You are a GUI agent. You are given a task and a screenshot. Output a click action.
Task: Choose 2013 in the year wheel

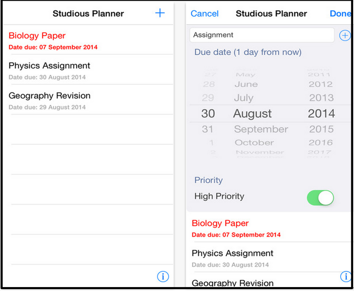[321, 98]
